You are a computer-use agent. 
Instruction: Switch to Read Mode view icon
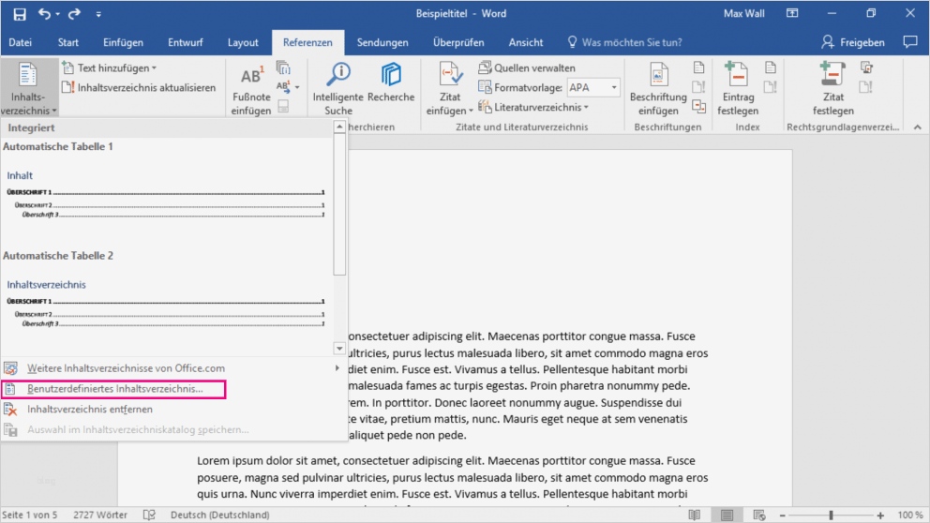click(694, 515)
